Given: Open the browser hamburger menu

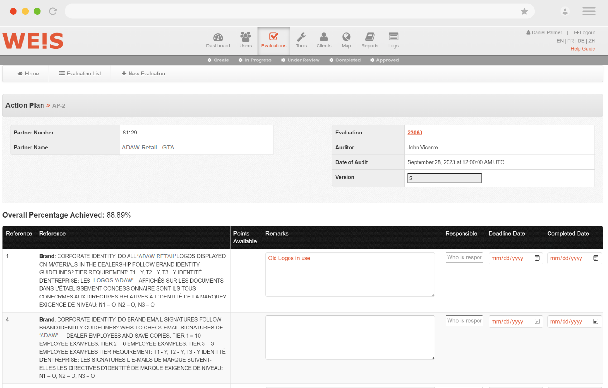Looking at the screenshot, I should [x=589, y=11].
